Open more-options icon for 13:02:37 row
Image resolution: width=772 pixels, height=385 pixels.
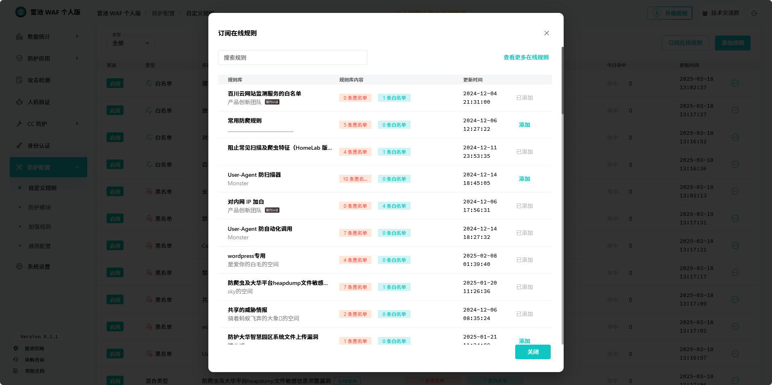point(735,83)
